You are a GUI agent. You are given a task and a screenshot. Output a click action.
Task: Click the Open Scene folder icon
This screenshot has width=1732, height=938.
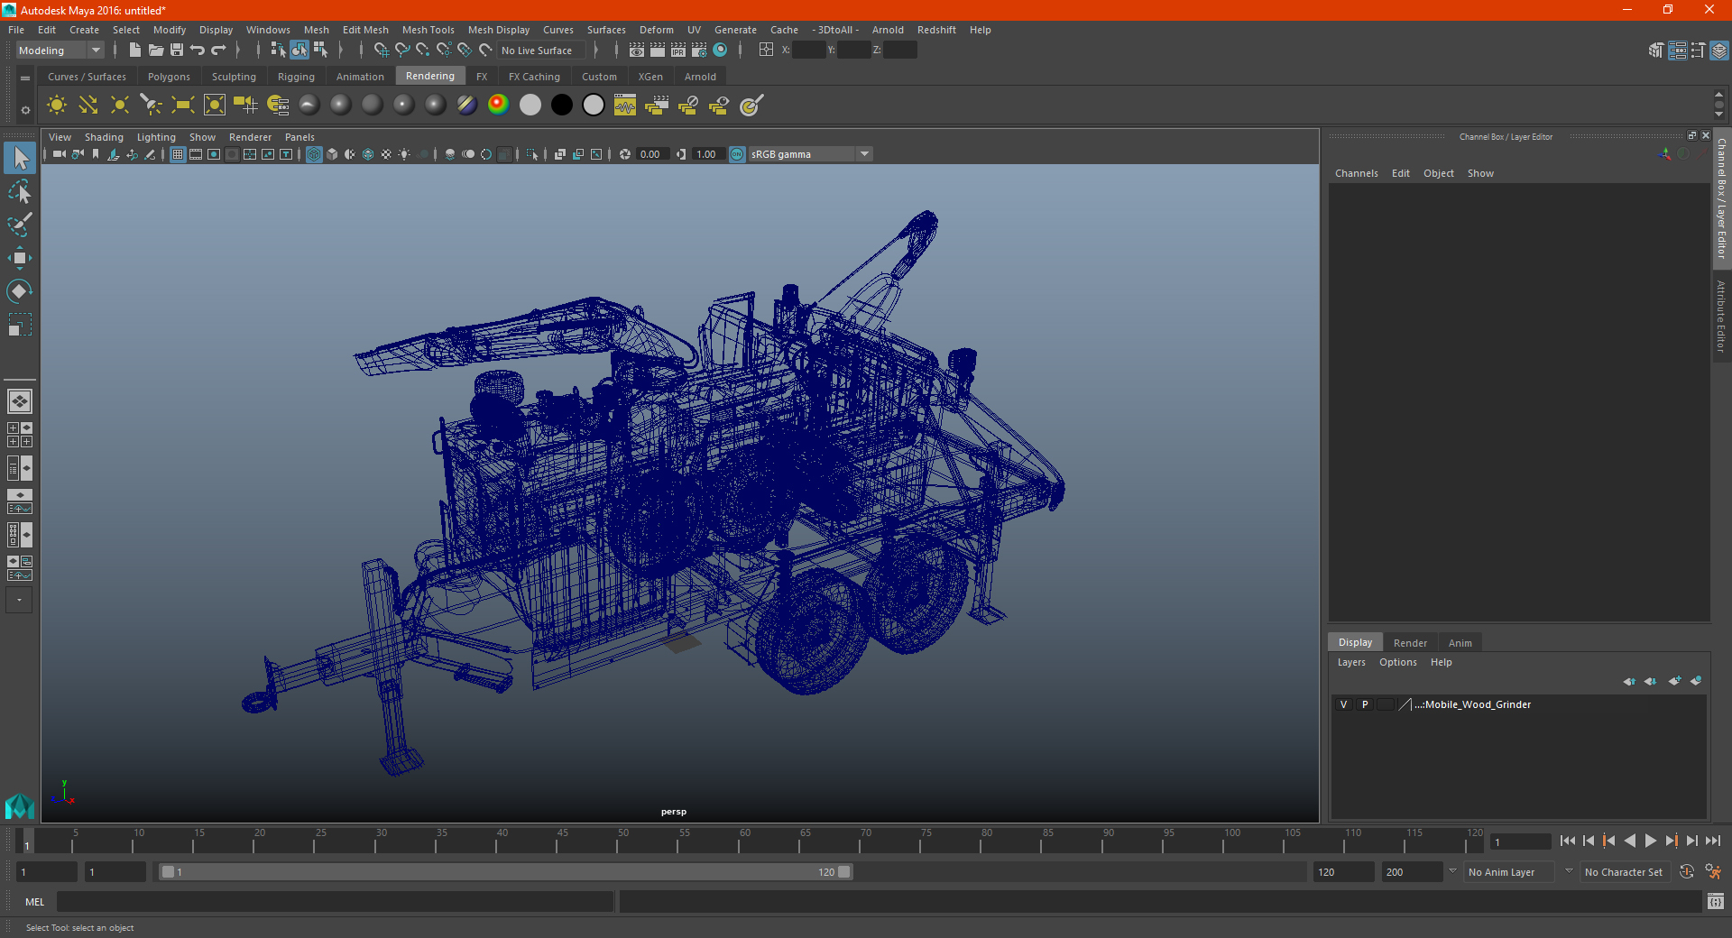pos(156,51)
